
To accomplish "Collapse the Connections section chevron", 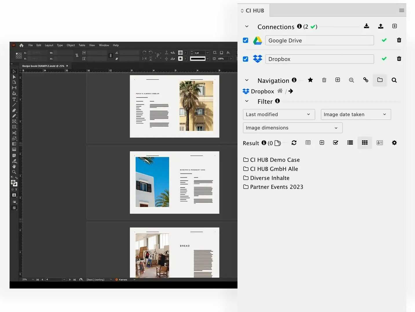I will (x=247, y=27).
